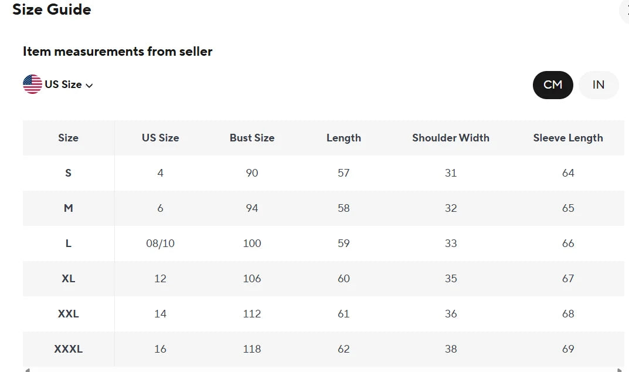
Task: Click the US flag icon
Action: pos(32,84)
